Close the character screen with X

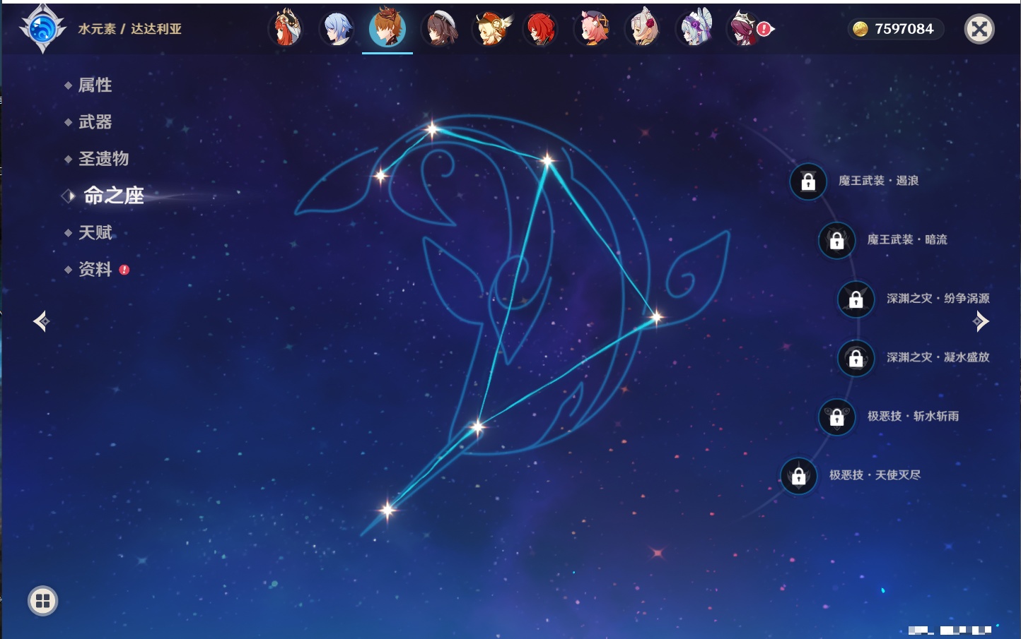[979, 29]
